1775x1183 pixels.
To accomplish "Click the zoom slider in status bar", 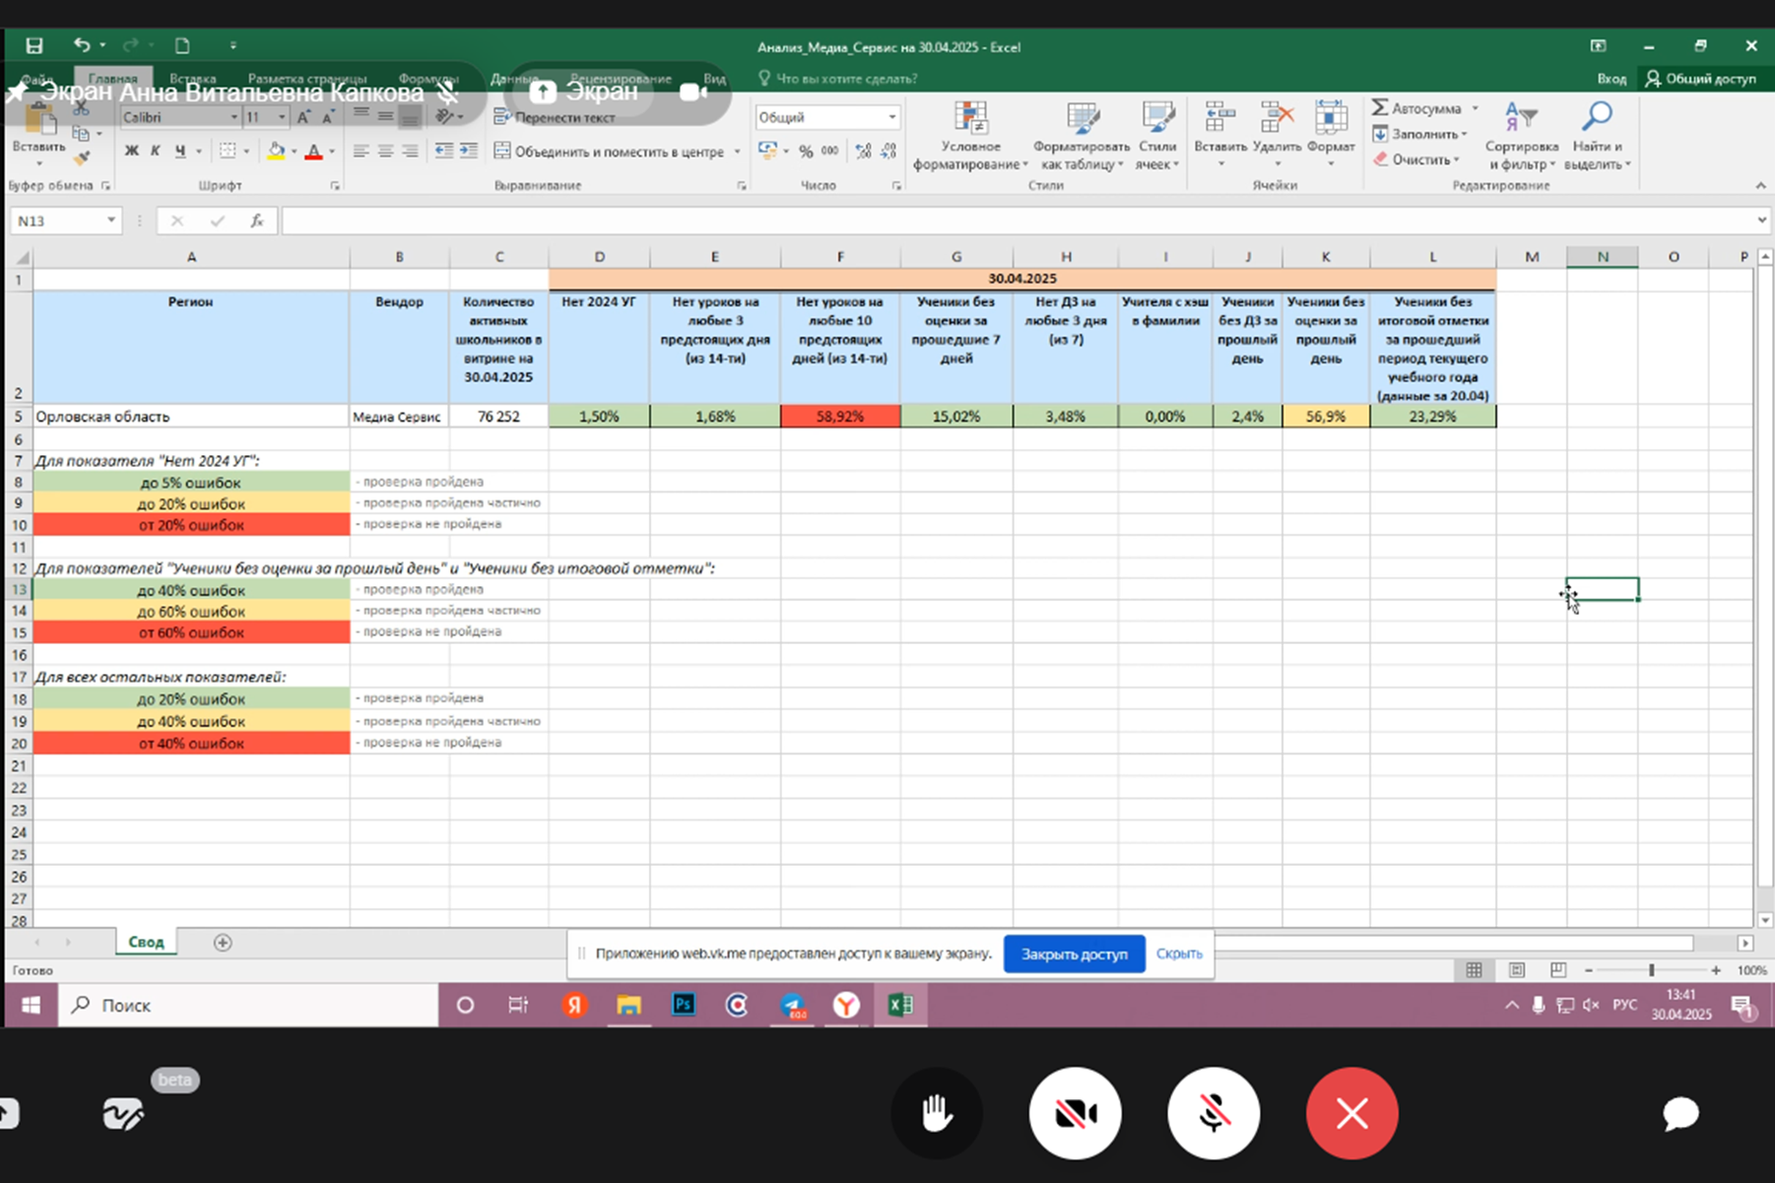I will pos(1651,970).
